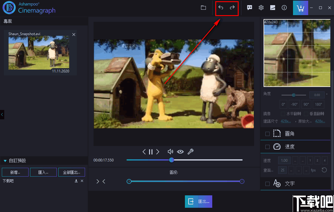Click the segment start handle
334x212 pixels.
coord(129,181)
